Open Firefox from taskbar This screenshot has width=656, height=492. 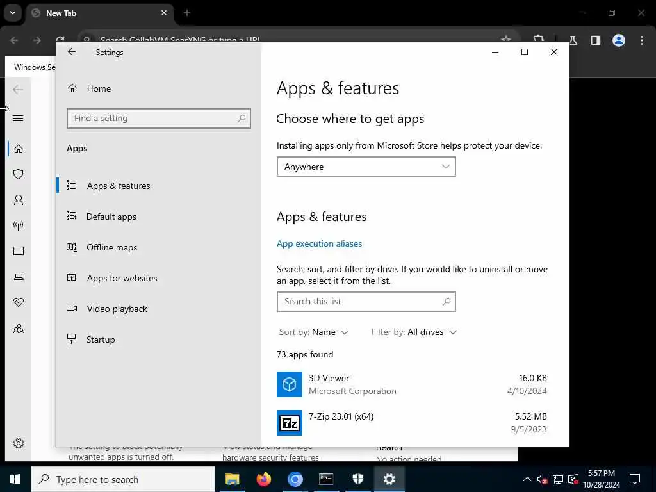click(263, 479)
